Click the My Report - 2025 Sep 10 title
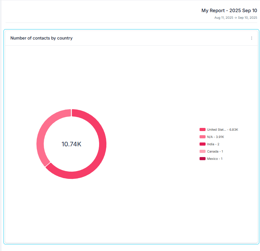The width and height of the screenshot is (260, 251). tap(229, 11)
